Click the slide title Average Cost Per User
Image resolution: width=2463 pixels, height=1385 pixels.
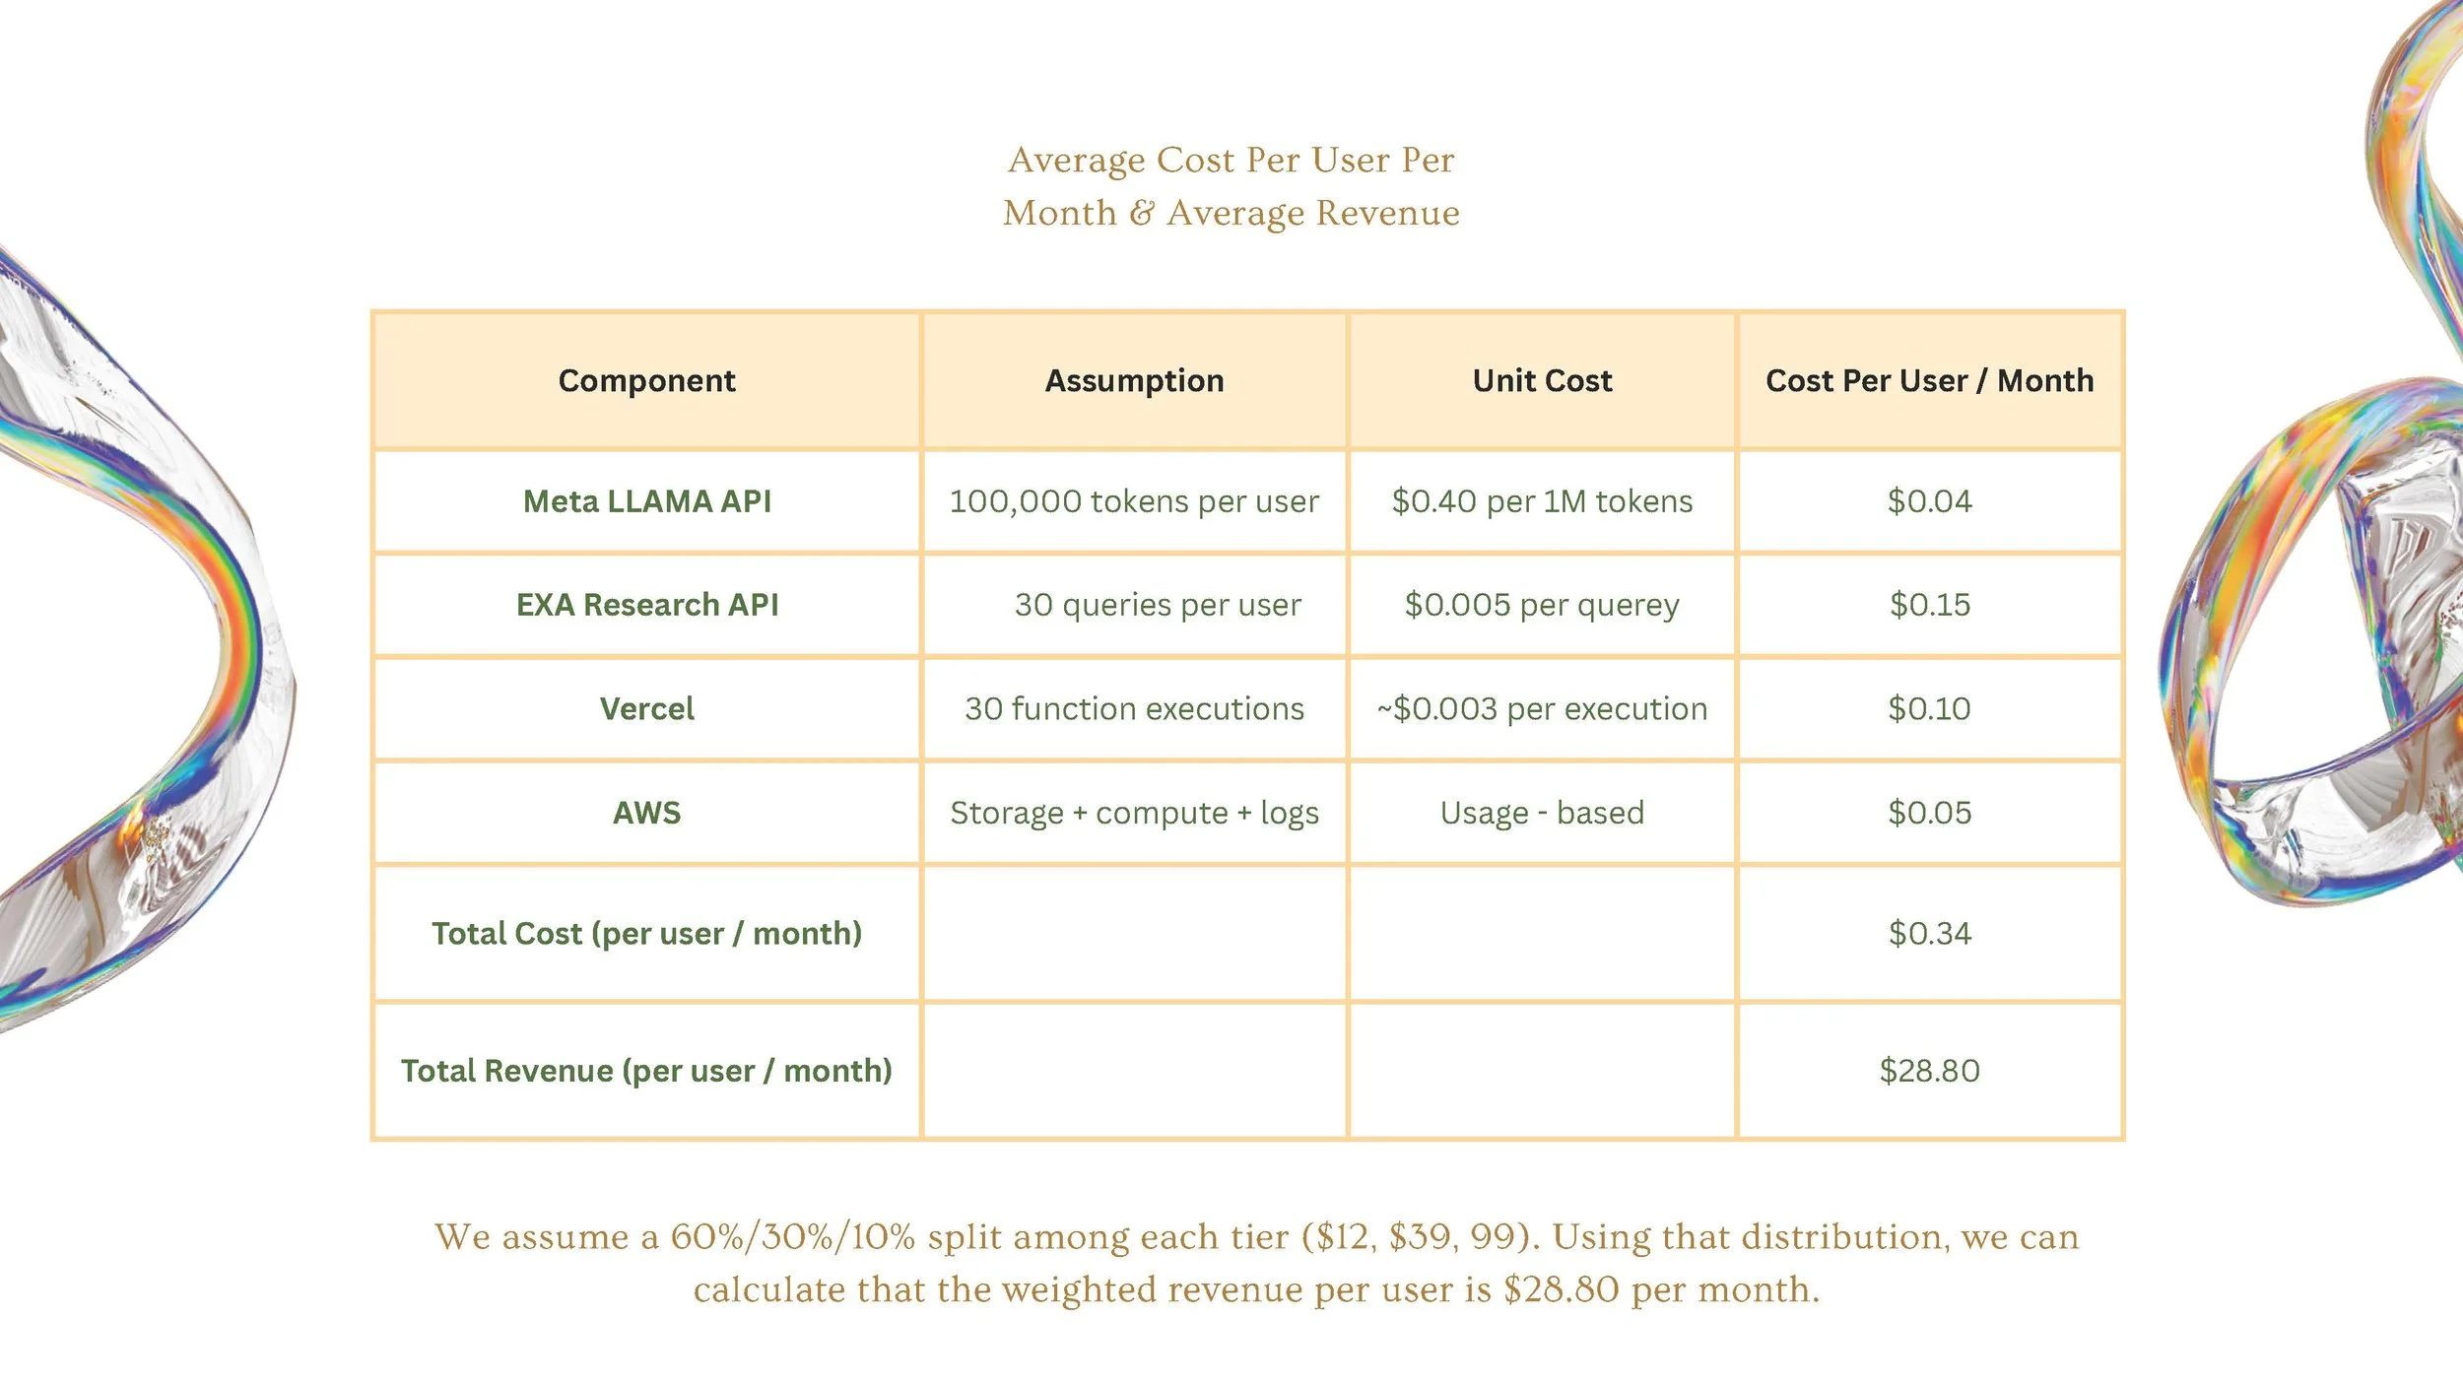1231,186
